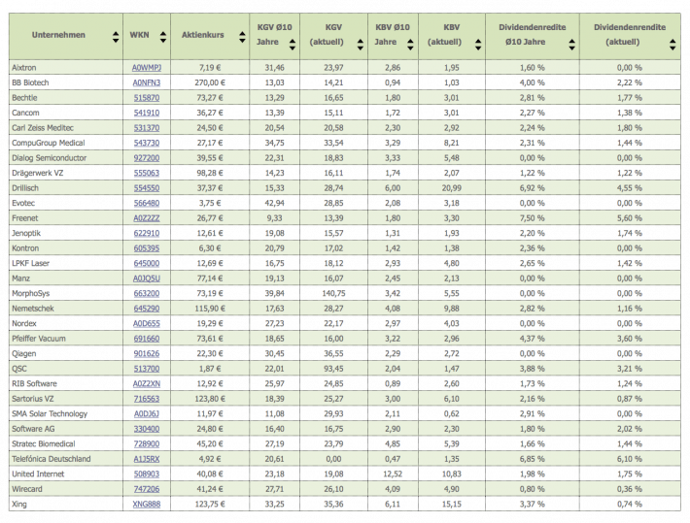The width and height of the screenshot is (690, 523).
Task: Open WKN link 716563 for Sartorius VZ
Action: (x=147, y=399)
